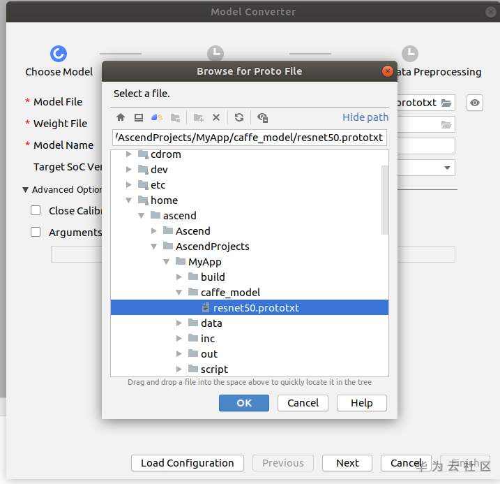Image resolution: width=500 pixels, height=484 pixels.
Task: Cancel the Model Converter wizard
Action: point(406,463)
